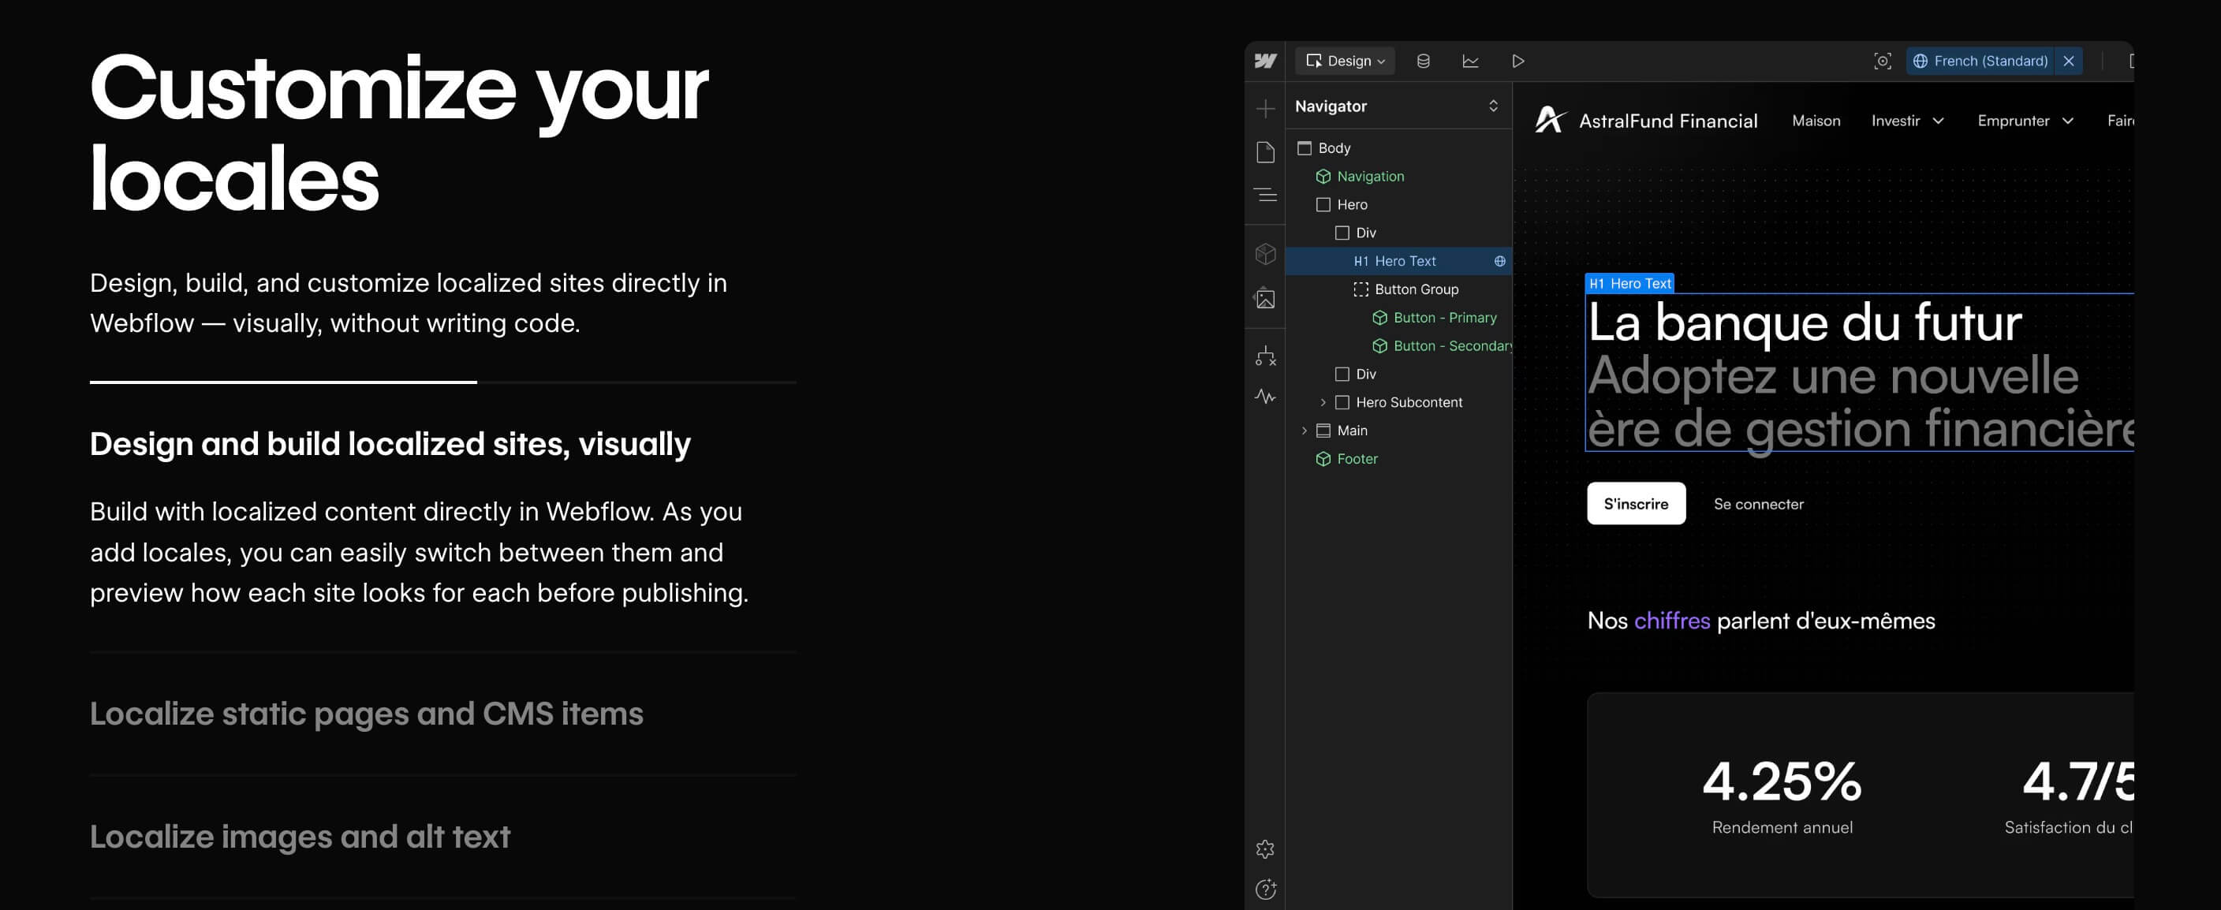Click the globe localization icon on Hero Text
2221x910 pixels.
tap(1499, 261)
